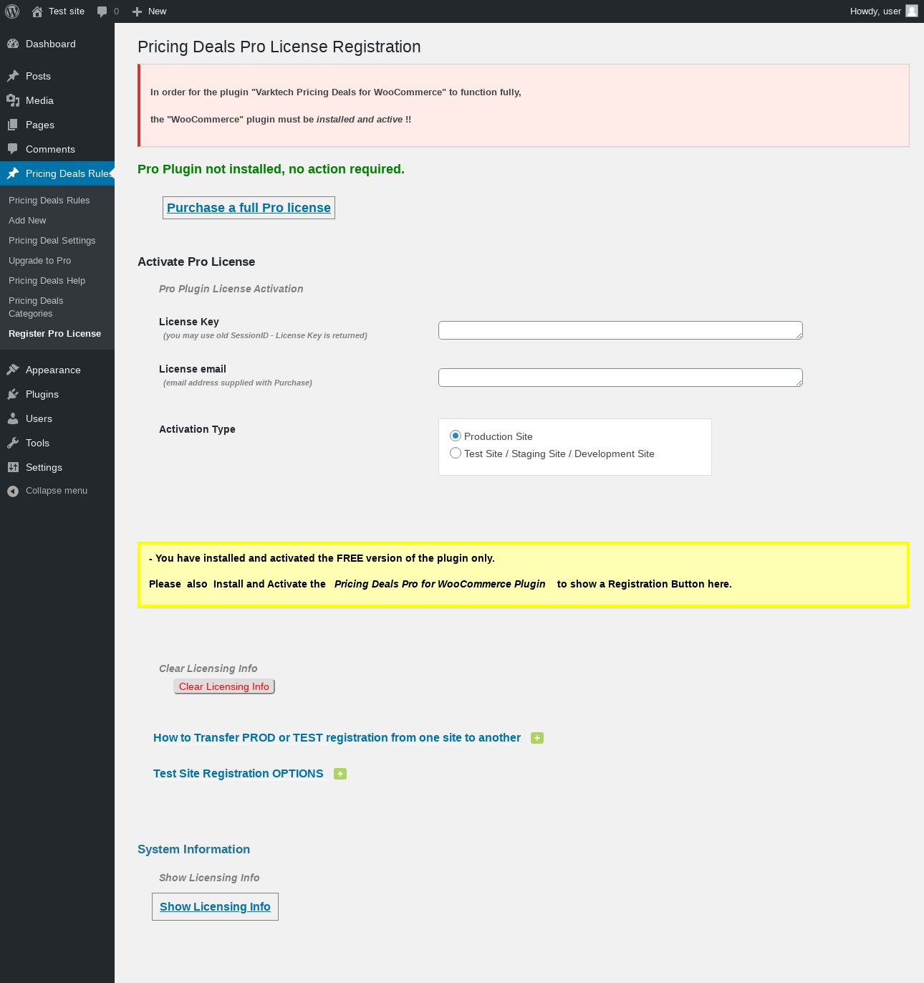Image resolution: width=924 pixels, height=983 pixels.
Task: Click Purchase a full Pro license link
Action: click(249, 208)
